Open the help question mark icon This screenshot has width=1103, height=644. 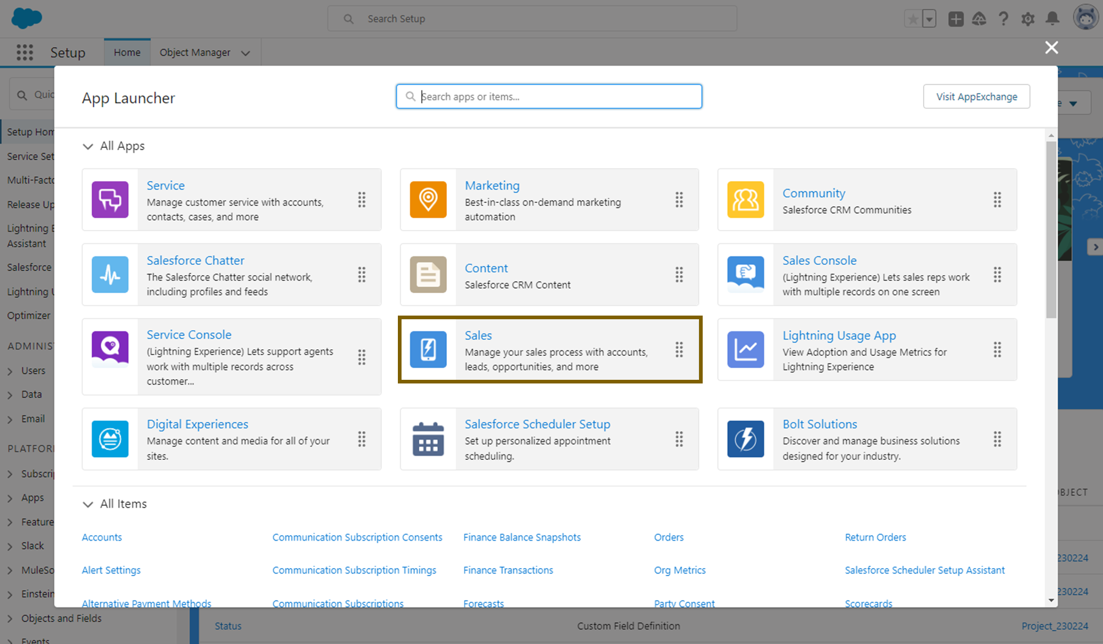(x=1003, y=19)
